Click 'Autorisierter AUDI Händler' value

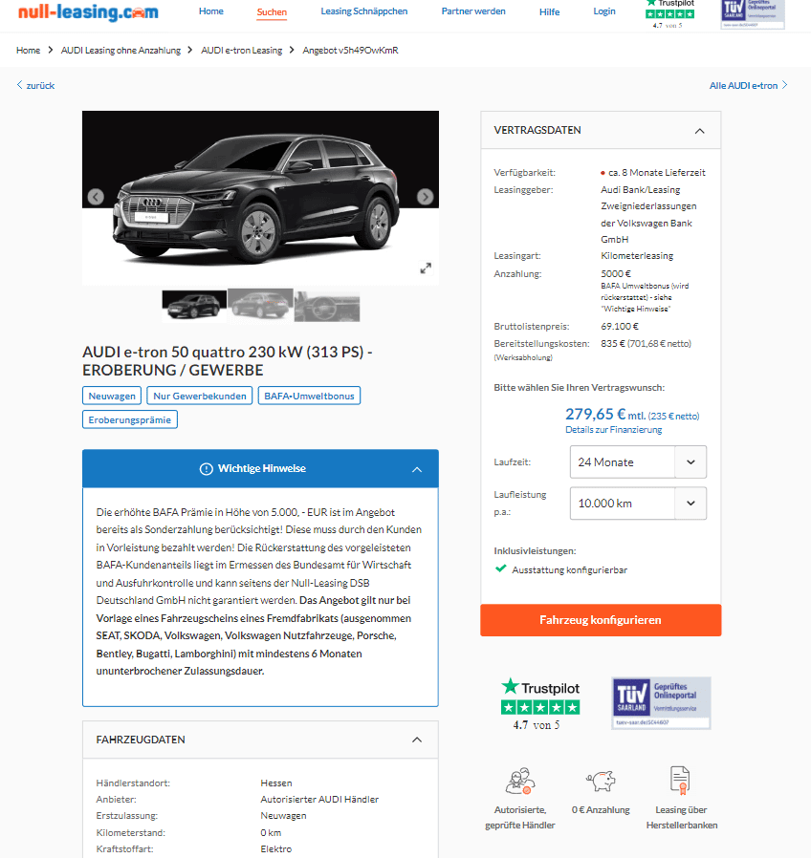pos(319,800)
